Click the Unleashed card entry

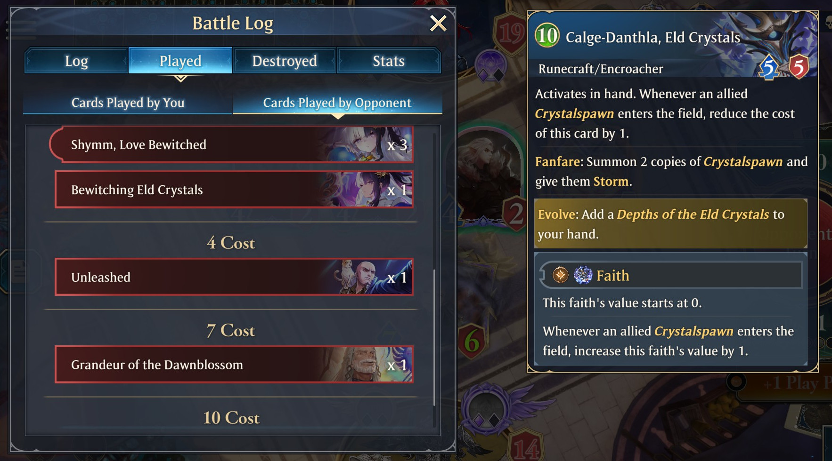(x=234, y=277)
